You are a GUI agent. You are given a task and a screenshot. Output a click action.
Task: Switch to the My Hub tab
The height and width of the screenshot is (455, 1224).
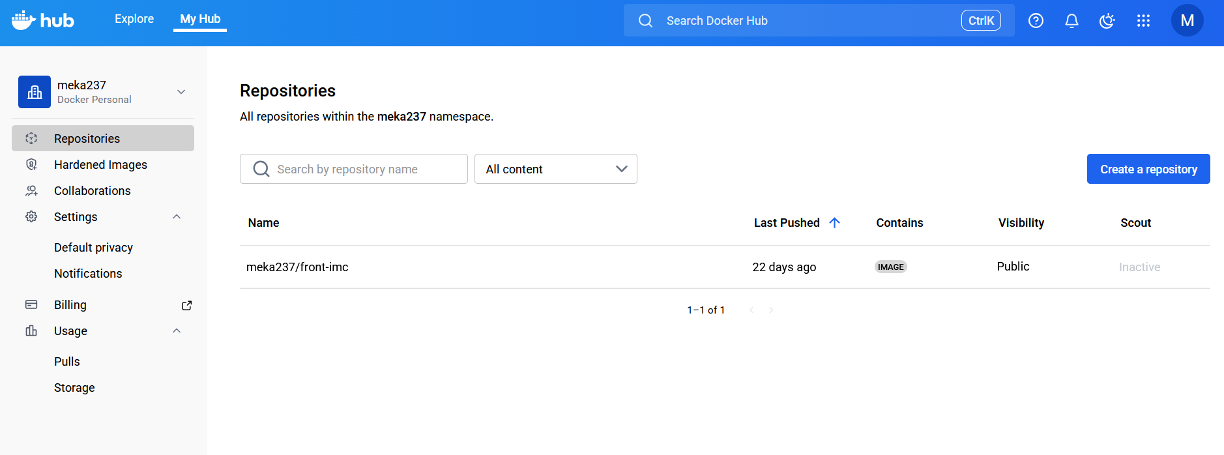pyautogui.click(x=200, y=19)
